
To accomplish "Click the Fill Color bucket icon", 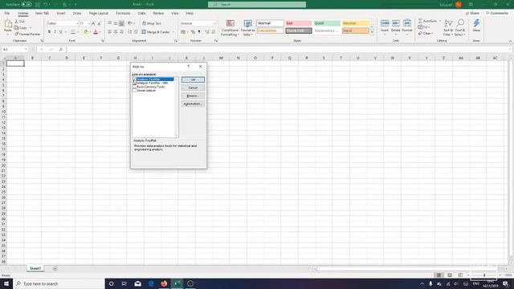I will click(86, 32).
